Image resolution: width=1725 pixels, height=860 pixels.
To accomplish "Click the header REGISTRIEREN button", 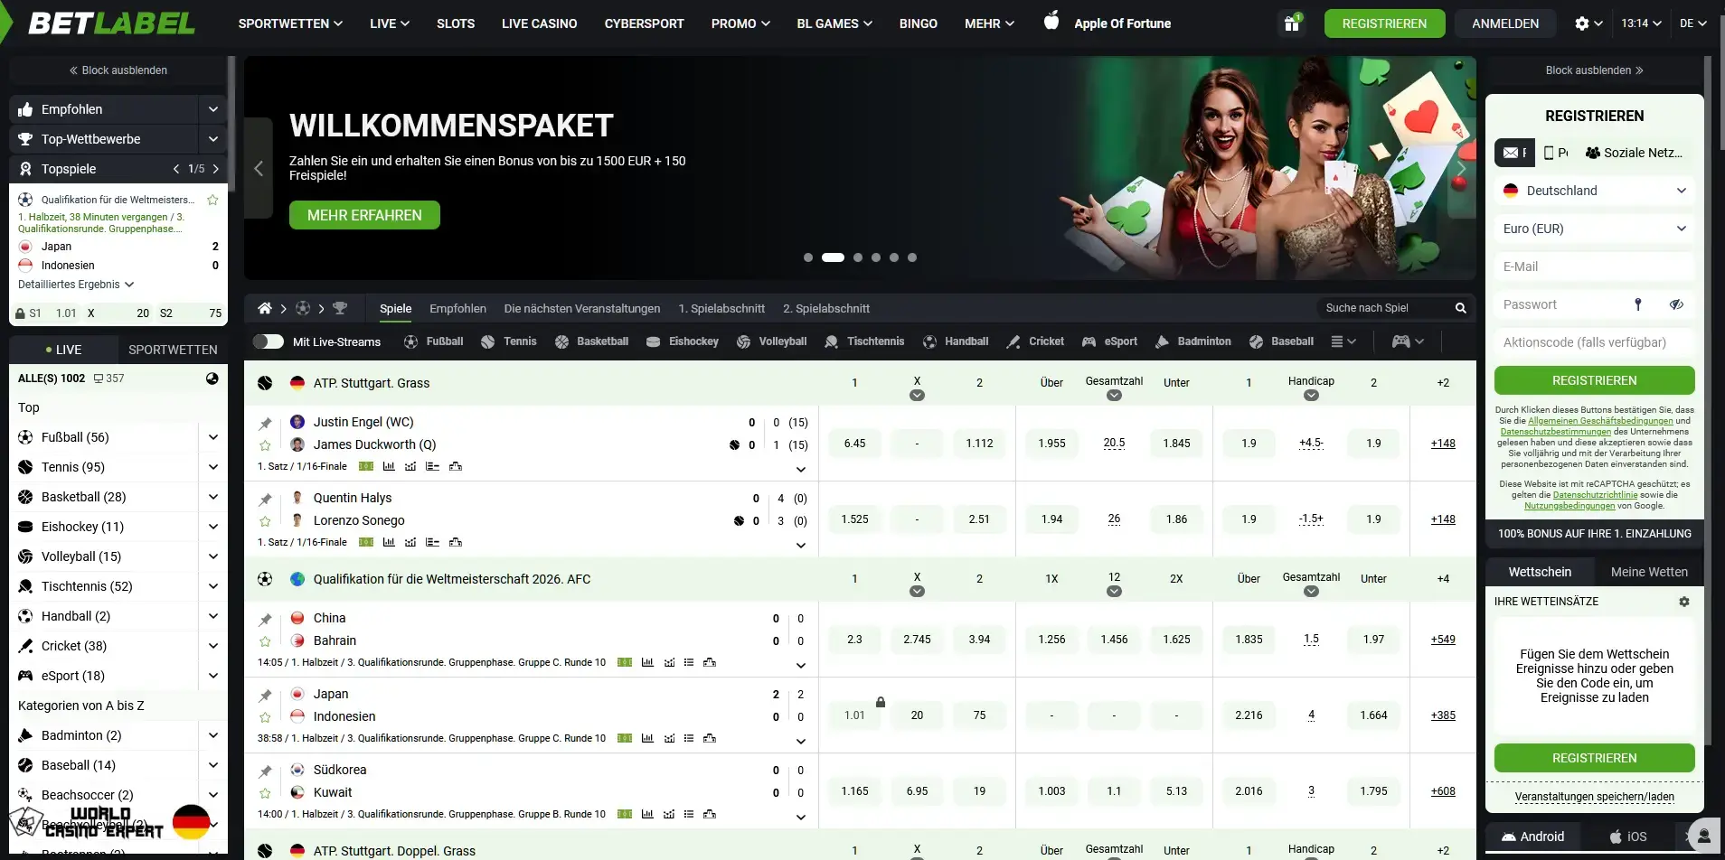I will 1384,23.
